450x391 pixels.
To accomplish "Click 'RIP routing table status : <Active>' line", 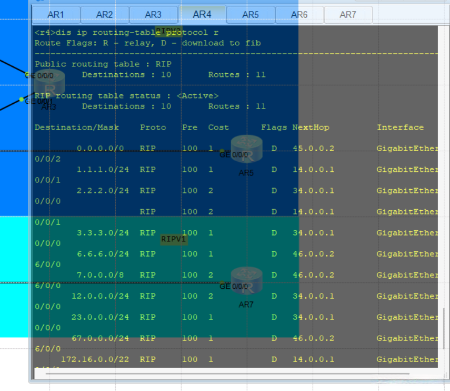I will (x=126, y=96).
